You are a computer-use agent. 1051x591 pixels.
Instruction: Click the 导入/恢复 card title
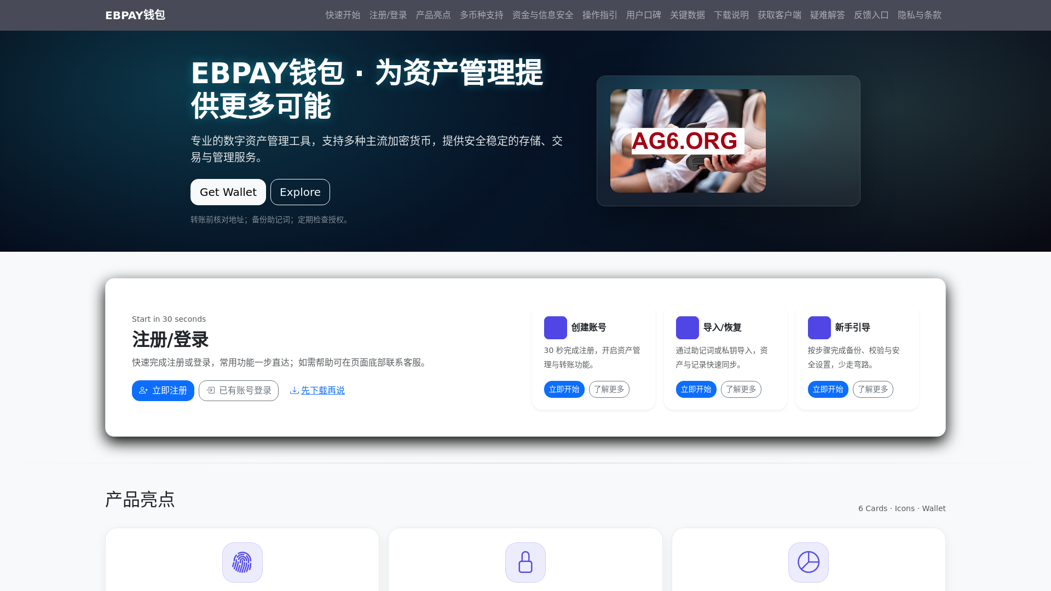pos(723,328)
